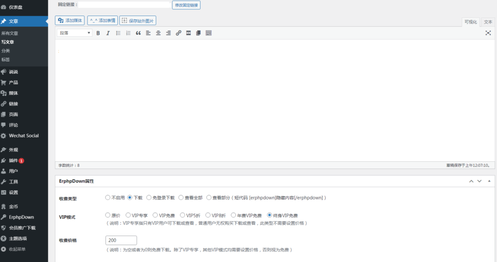Open the 文章 sidebar menu
The image size is (497, 262).
click(24, 21)
